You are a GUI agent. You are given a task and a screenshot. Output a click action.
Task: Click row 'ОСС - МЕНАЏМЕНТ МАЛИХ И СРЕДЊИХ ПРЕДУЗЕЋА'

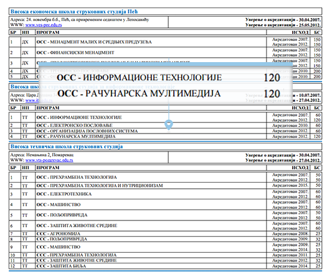165,42
